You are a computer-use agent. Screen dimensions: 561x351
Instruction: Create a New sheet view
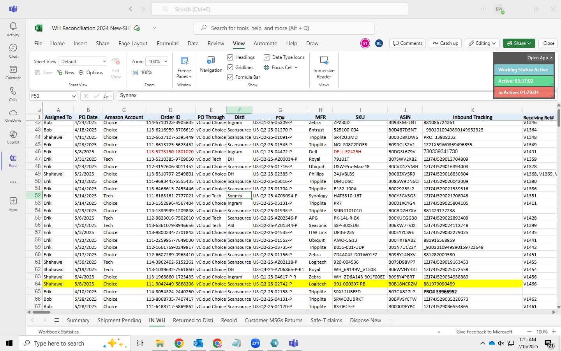pos(66,73)
